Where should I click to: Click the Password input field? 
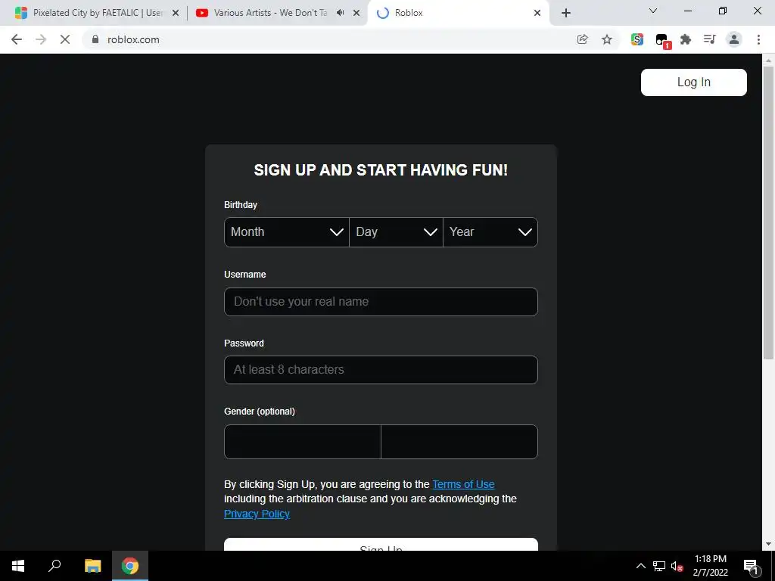(x=381, y=370)
